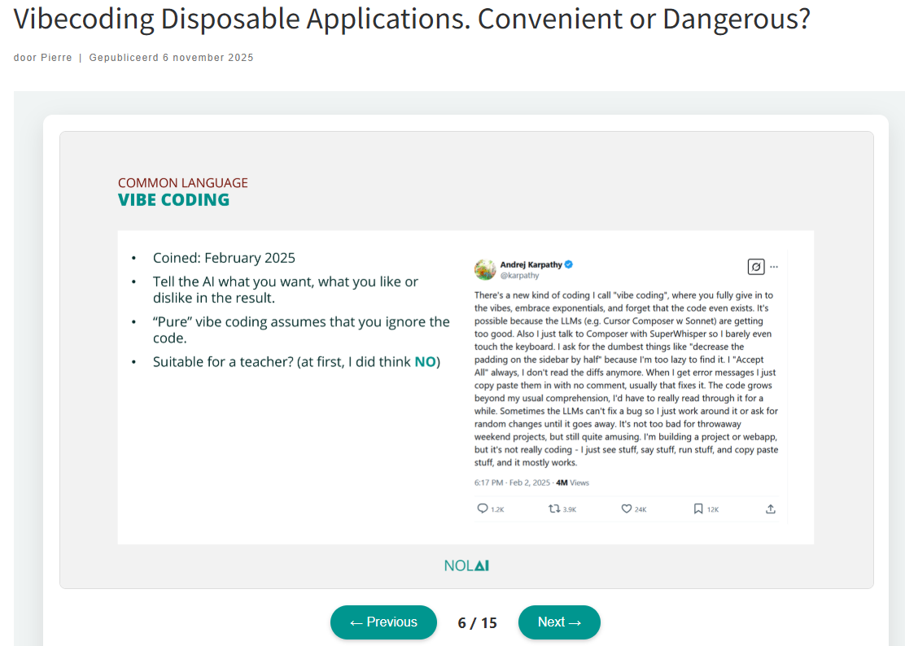Go to the Next slide
905x646 pixels.
pos(559,622)
